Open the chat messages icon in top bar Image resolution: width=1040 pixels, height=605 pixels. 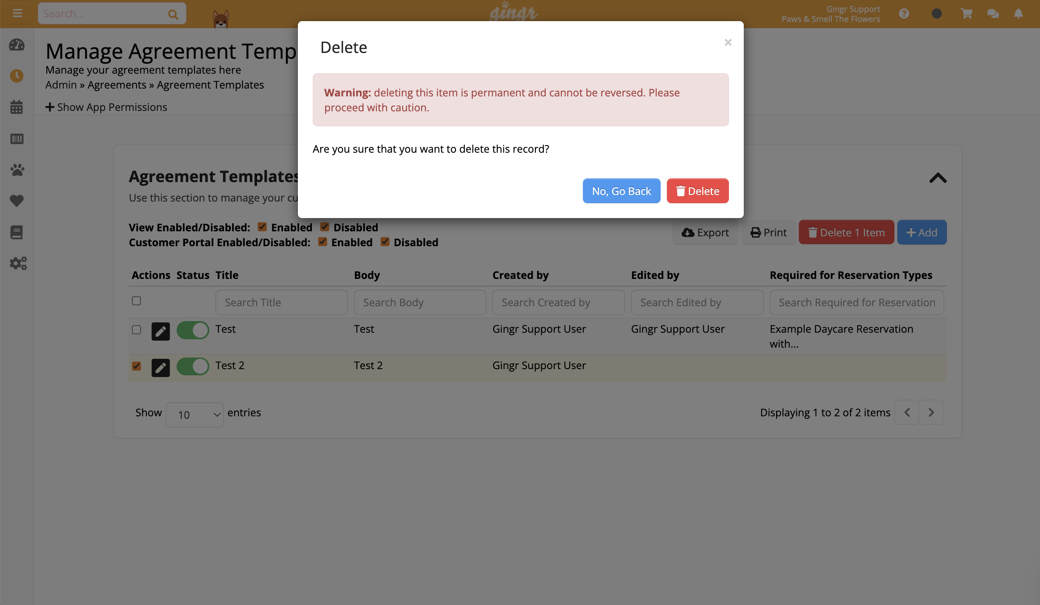[993, 13]
